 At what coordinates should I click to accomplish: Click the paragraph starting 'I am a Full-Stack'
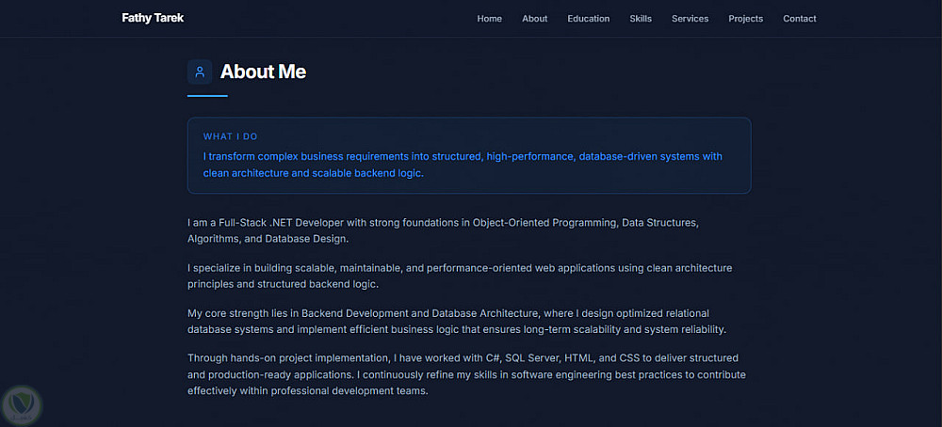(x=442, y=230)
